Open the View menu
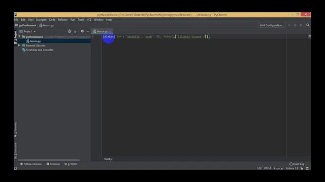Screen dimensions: 325x182 pos(30,20)
